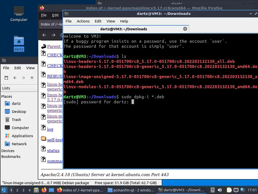Image resolution: width=258 pixels, height=194 pixels.
Task: Go back in the file manager
Action: (x=15, y=78)
